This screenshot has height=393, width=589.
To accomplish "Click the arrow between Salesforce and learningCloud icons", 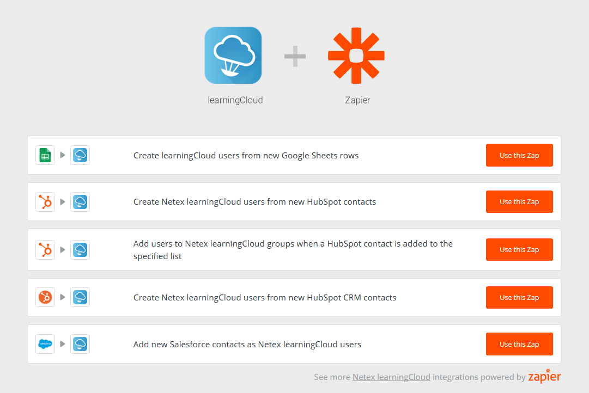I will click(63, 344).
